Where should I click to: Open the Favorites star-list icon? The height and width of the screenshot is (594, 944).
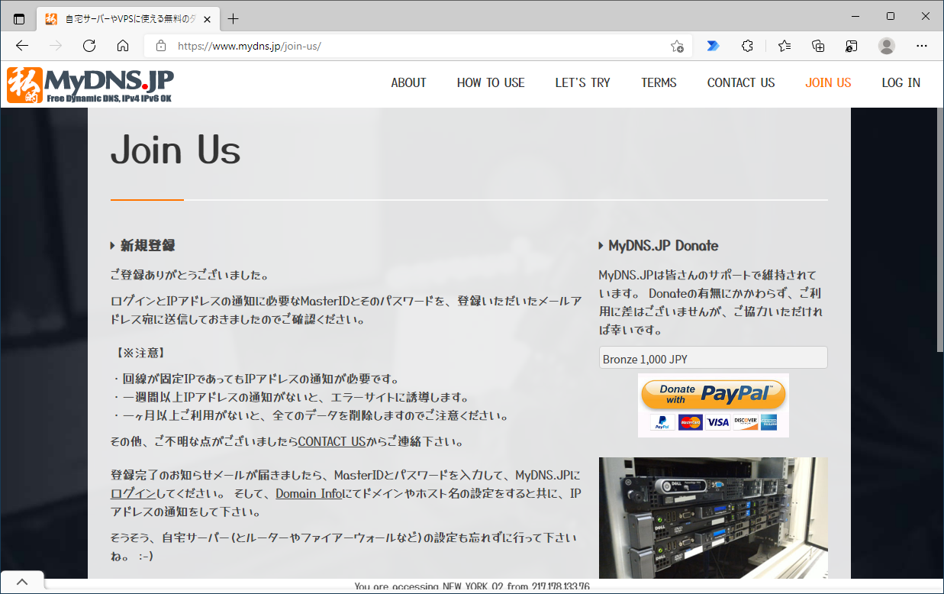point(783,46)
